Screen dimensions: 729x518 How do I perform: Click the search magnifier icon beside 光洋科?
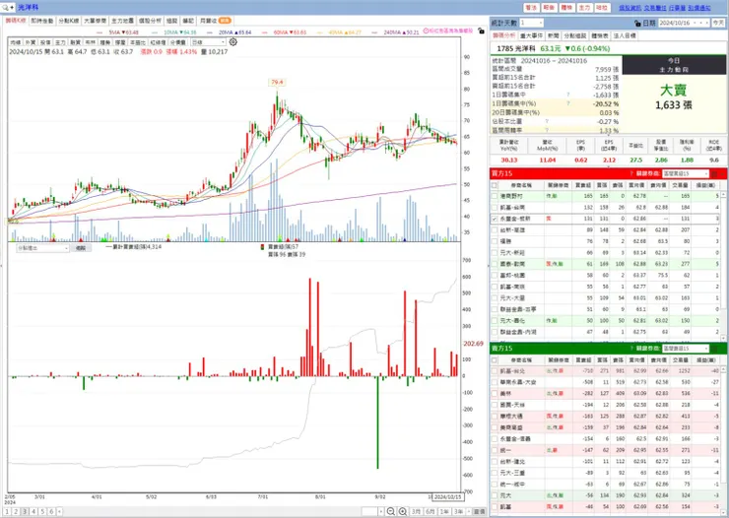[x=5, y=7]
